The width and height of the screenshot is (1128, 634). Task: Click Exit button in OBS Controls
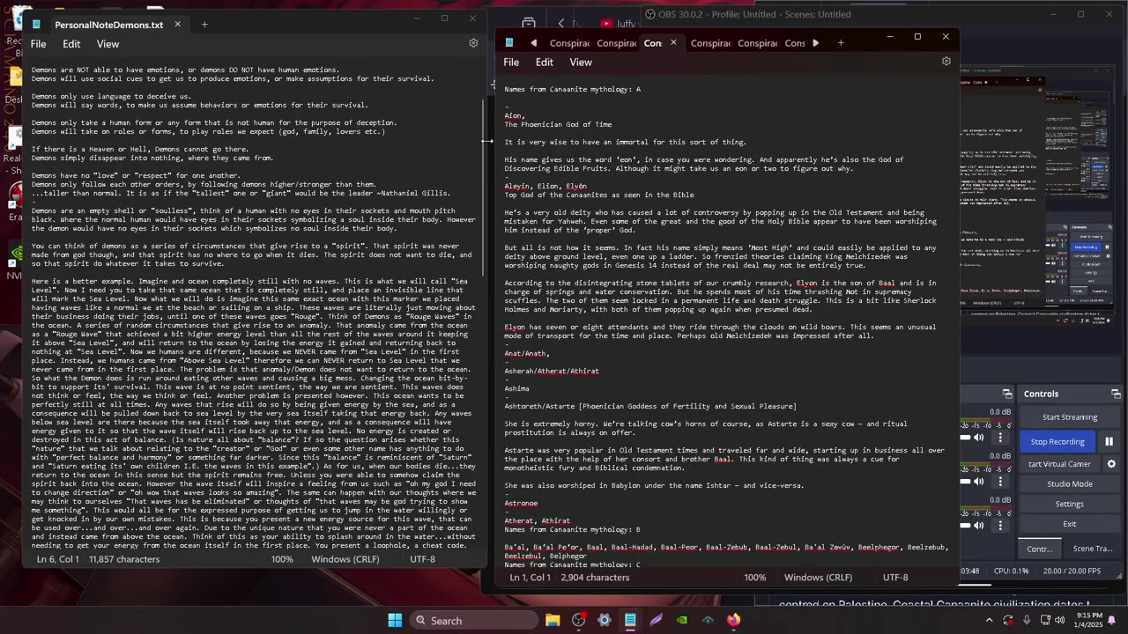1070,525
